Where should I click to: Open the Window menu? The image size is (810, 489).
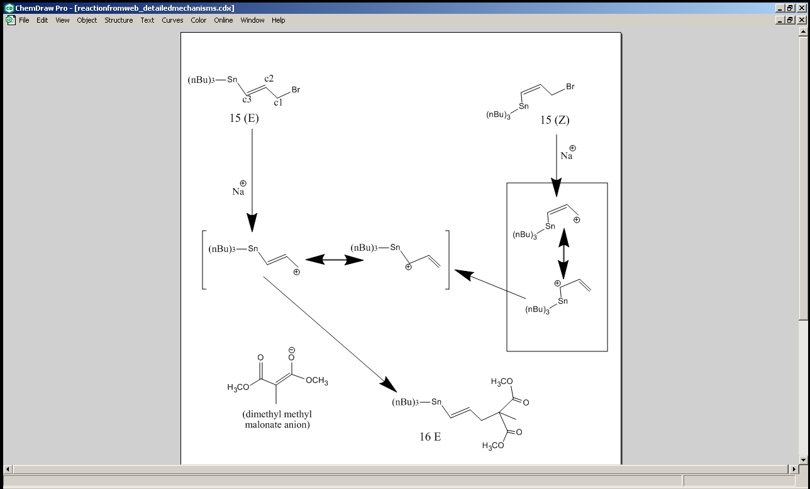pyautogui.click(x=252, y=20)
